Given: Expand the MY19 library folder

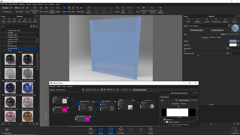Looking at the screenshot, I should (6, 44).
